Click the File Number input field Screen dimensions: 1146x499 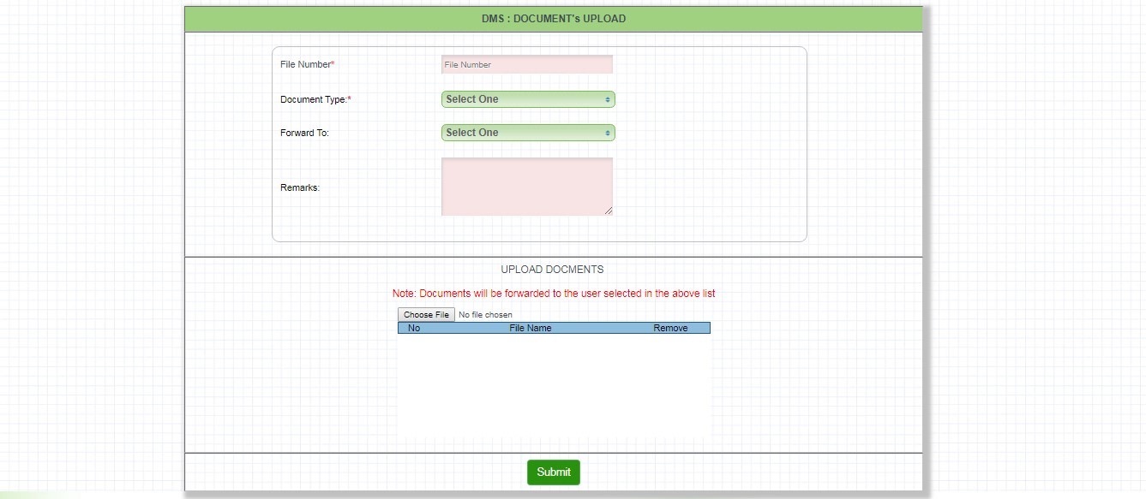point(526,64)
